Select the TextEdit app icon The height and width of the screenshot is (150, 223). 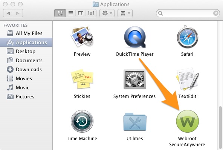coord(188,79)
